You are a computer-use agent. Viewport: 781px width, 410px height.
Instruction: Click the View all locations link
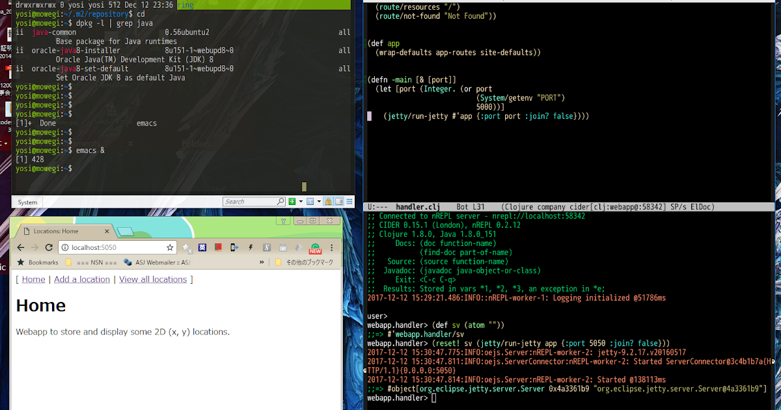pos(153,279)
